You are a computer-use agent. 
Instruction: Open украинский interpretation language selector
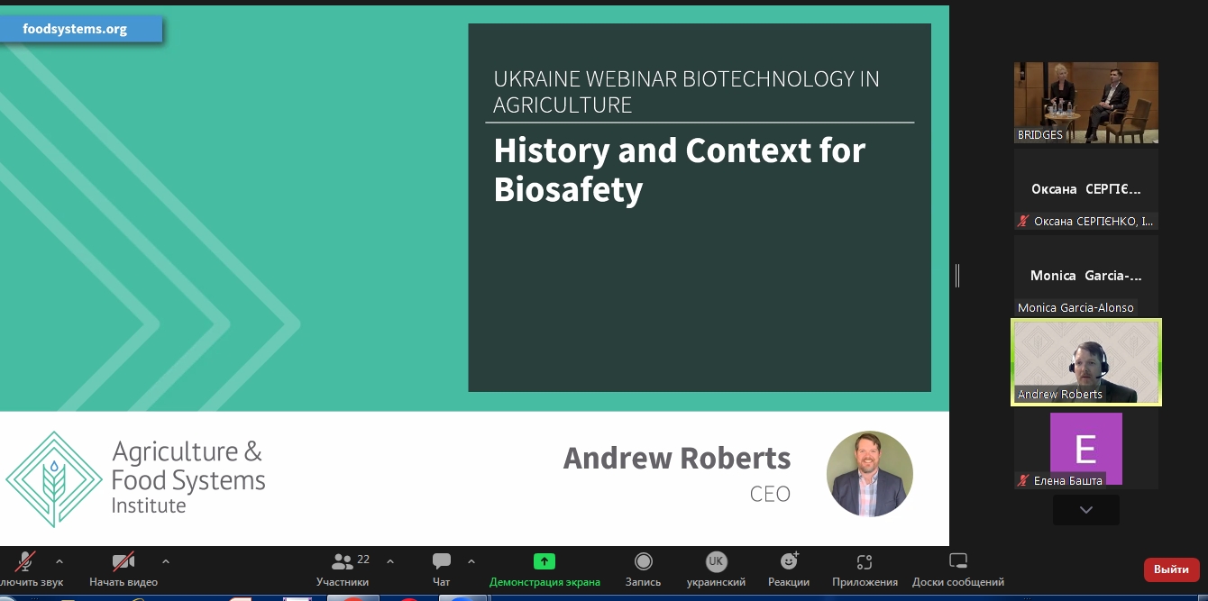[716, 562]
